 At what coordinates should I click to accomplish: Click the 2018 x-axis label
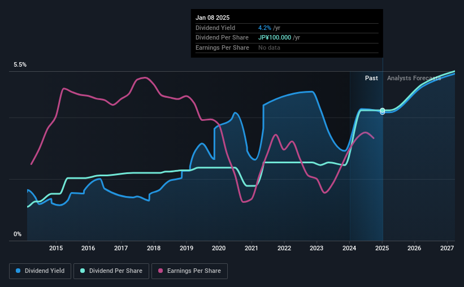point(154,248)
